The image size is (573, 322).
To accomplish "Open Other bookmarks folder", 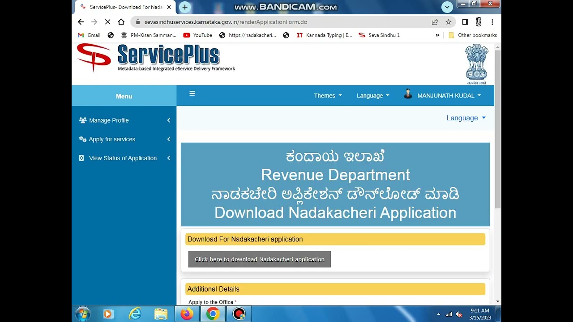I will coord(473,35).
